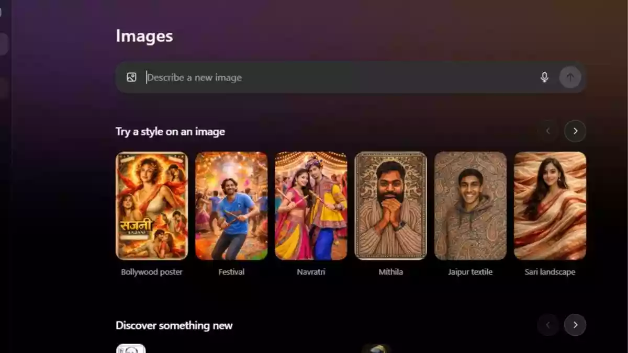Screen dimensions: 628x353
Task: Click the Discover something new section header
Action: pos(174,325)
